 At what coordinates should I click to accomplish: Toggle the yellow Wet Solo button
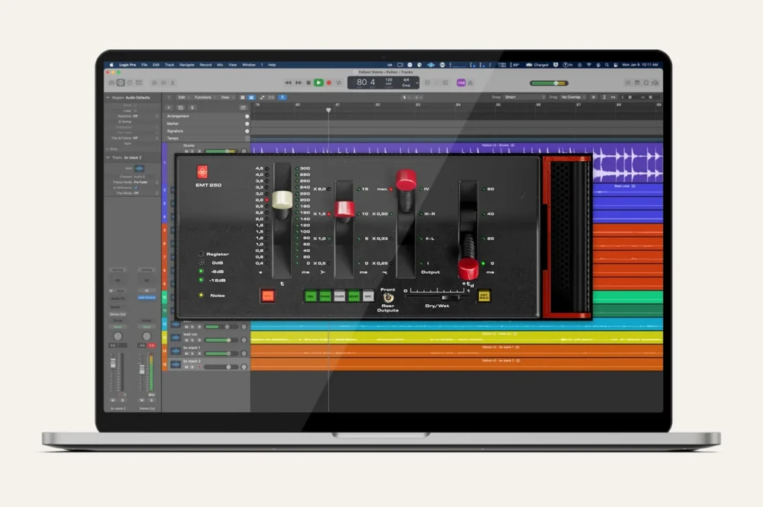pyautogui.click(x=484, y=296)
